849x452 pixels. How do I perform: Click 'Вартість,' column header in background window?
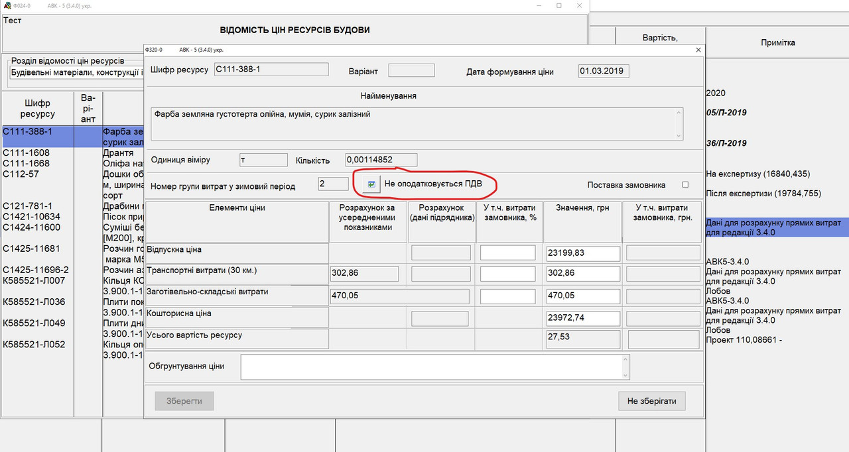660,38
